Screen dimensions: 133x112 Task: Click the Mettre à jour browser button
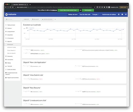[123, 7]
